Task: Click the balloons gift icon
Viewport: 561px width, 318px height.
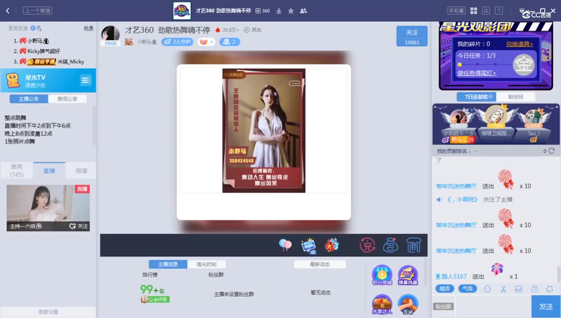Action: pos(285,245)
